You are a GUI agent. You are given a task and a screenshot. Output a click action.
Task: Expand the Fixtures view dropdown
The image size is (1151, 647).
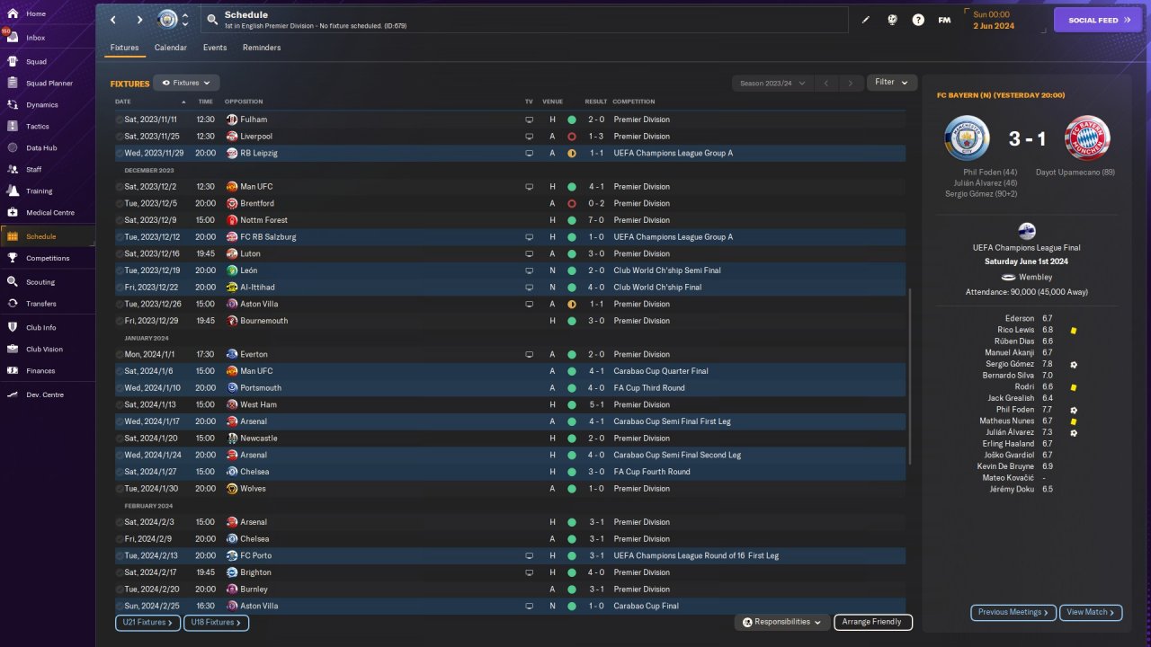[x=186, y=83]
